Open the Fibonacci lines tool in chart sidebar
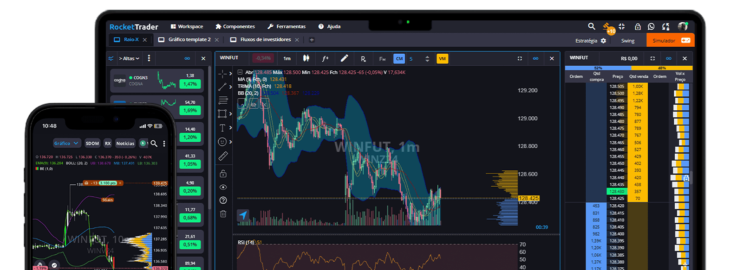This screenshot has height=270, width=730. pos(223,100)
